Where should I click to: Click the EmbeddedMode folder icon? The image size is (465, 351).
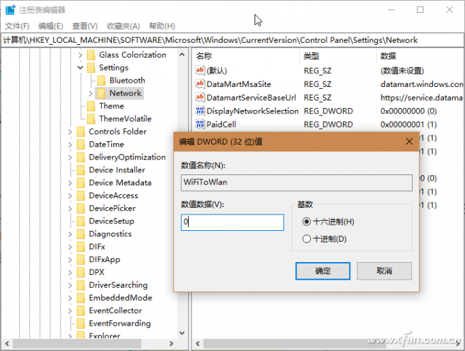pyautogui.click(x=81, y=297)
